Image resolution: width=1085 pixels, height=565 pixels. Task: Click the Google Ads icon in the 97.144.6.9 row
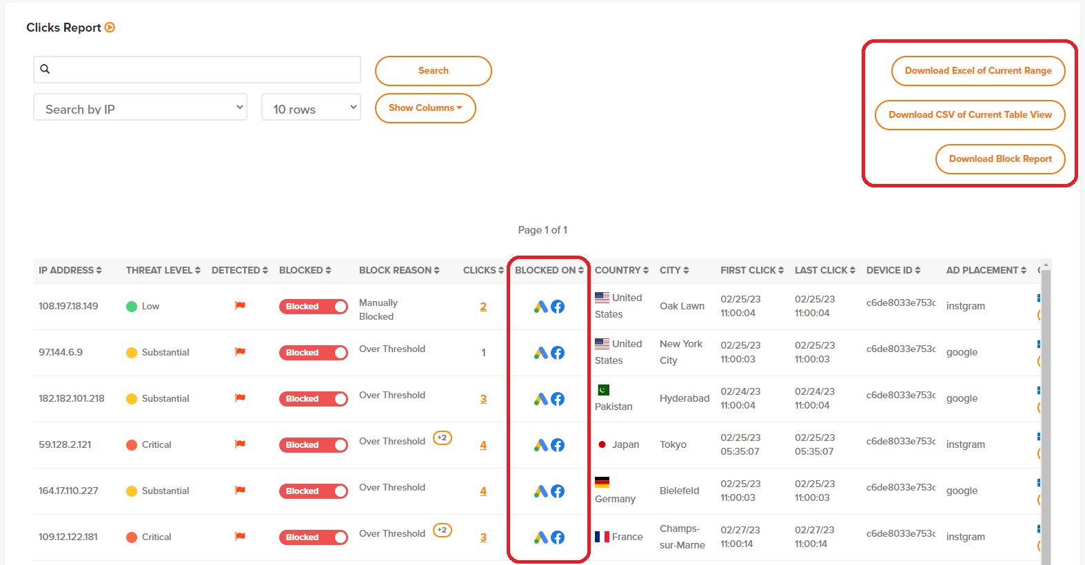(x=541, y=353)
